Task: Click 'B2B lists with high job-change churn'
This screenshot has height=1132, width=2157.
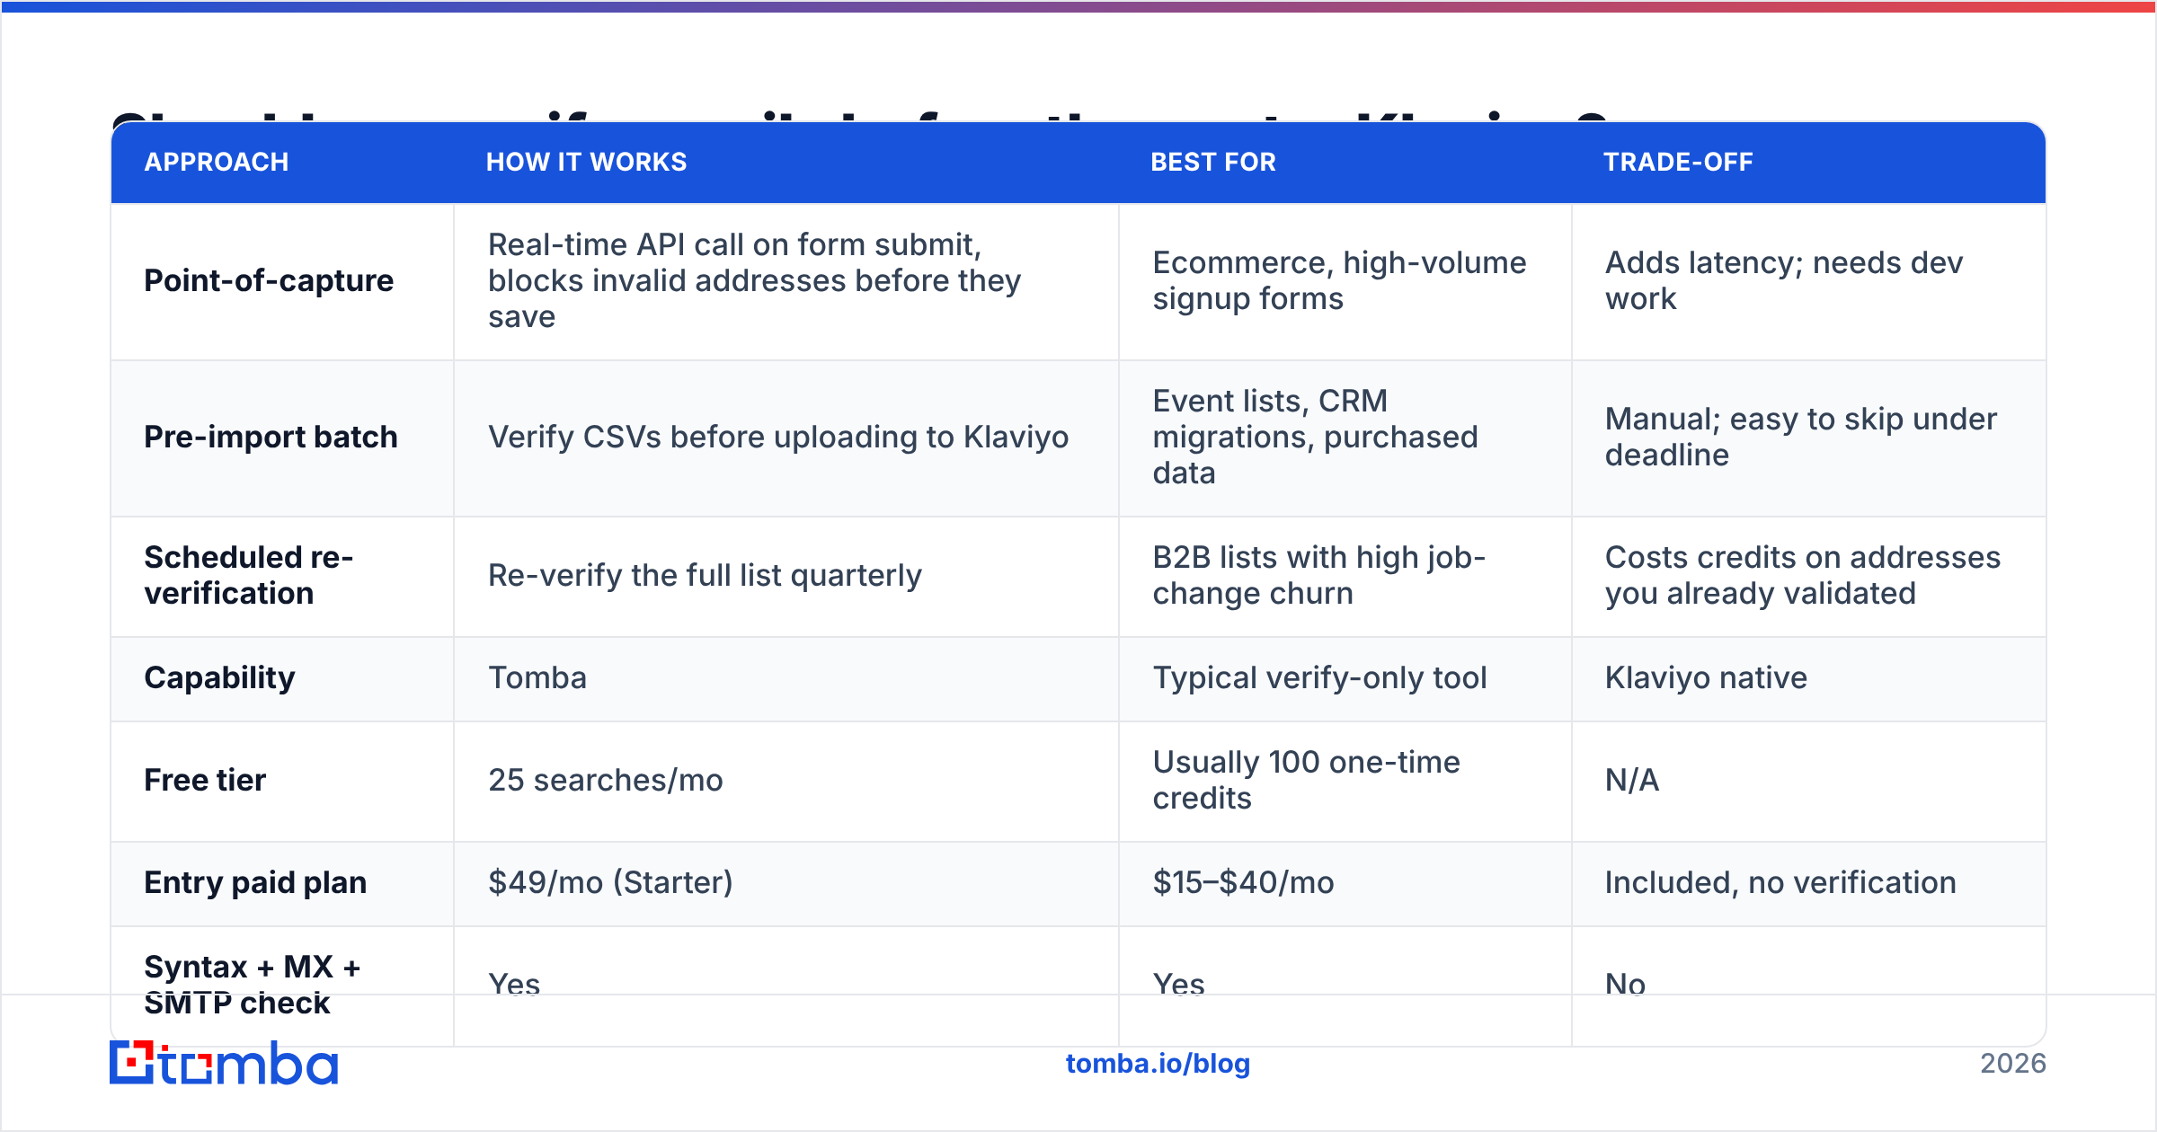Action: (x=1318, y=576)
